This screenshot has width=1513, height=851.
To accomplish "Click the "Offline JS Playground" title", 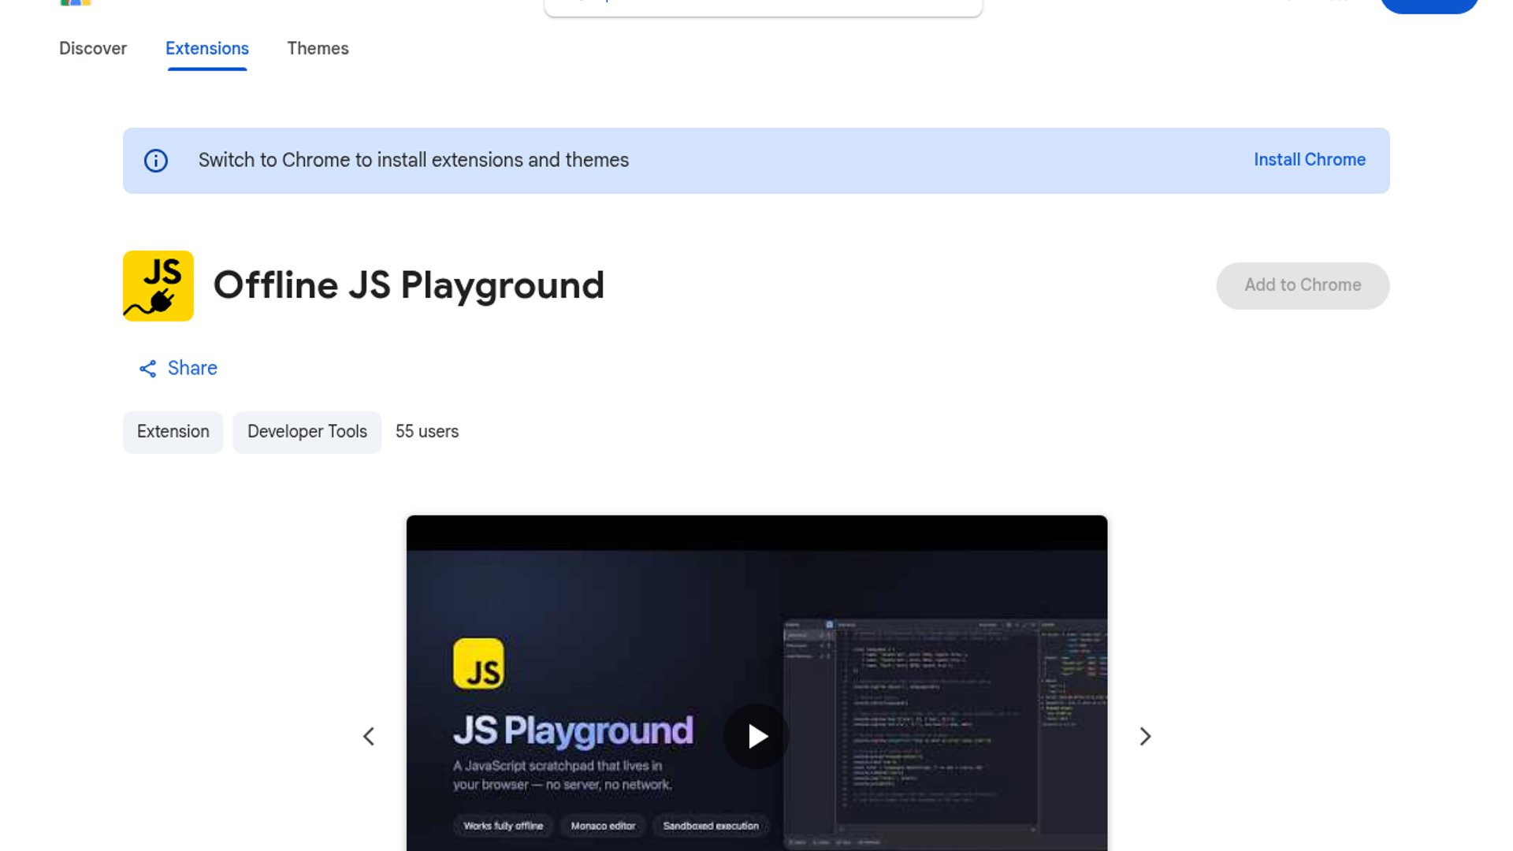I will point(409,285).
